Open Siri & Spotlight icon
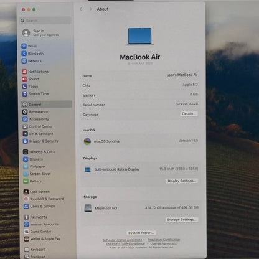The height and width of the screenshot is (259, 259). 26,134
